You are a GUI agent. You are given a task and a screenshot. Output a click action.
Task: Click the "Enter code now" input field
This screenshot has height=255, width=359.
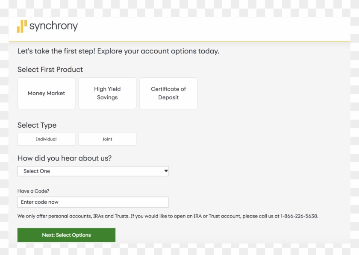[x=93, y=202]
